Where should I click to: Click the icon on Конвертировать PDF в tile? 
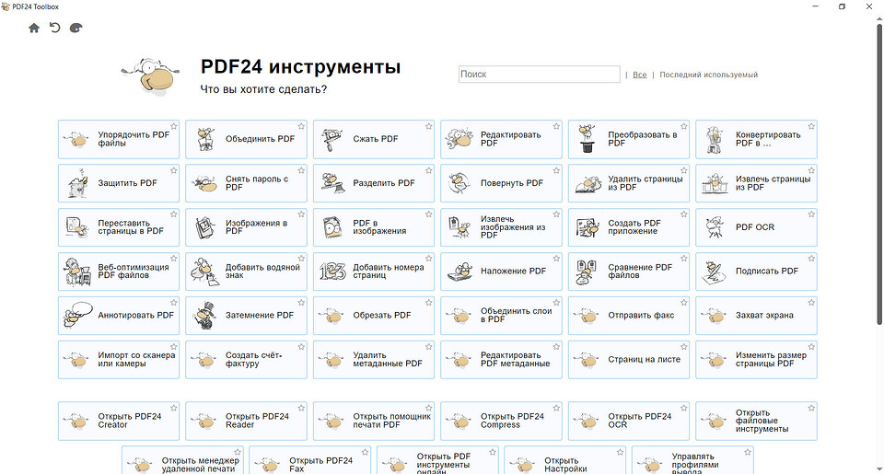pos(715,139)
